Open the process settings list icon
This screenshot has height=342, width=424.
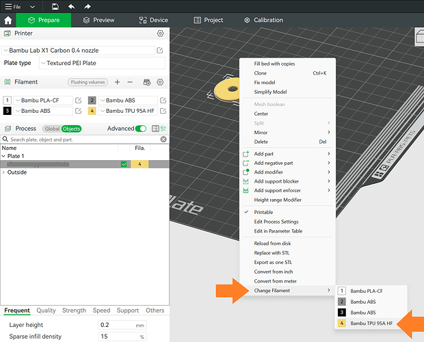(155, 129)
